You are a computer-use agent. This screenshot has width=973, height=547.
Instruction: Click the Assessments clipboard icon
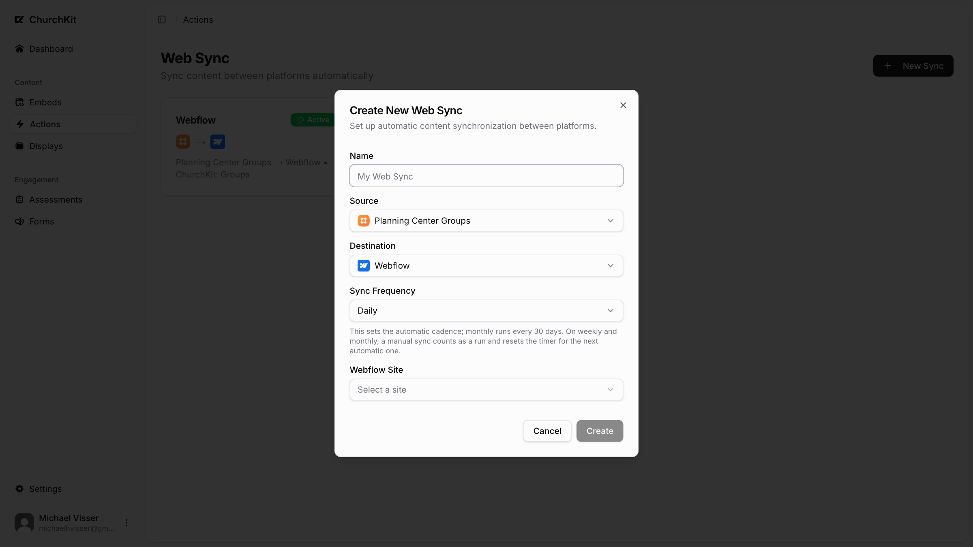tap(19, 199)
